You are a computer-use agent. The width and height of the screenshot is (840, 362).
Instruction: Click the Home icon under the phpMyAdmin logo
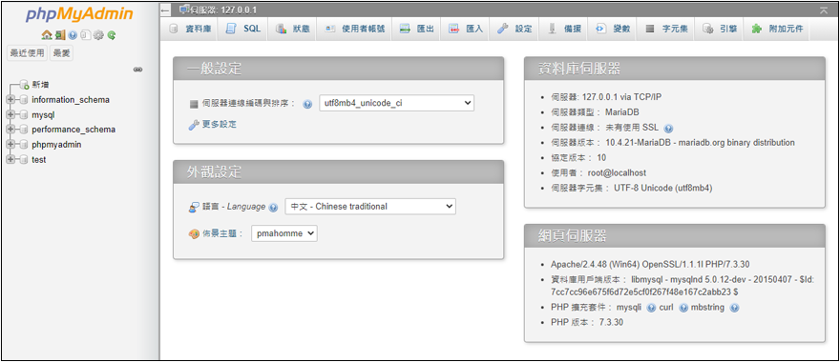pyautogui.click(x=47, y=35)
